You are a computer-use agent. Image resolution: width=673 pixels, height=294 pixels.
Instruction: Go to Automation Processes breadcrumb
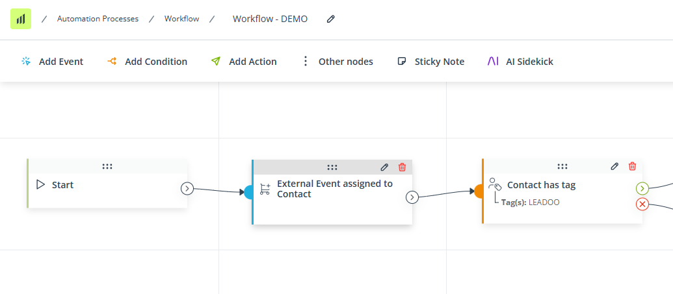98,19
